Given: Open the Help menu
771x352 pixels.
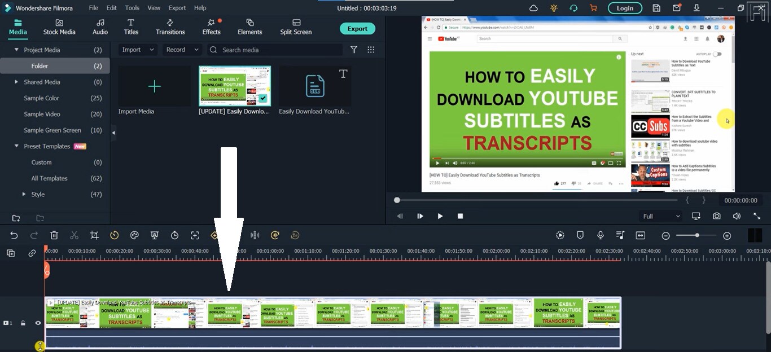Looking at the screenshot, I should 200,8.
